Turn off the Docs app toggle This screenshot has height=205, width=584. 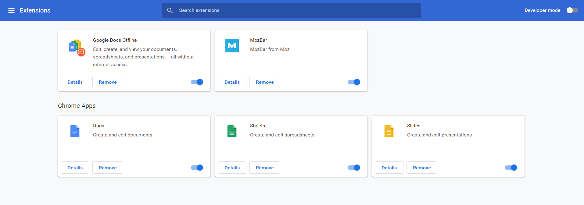[197, 168]
